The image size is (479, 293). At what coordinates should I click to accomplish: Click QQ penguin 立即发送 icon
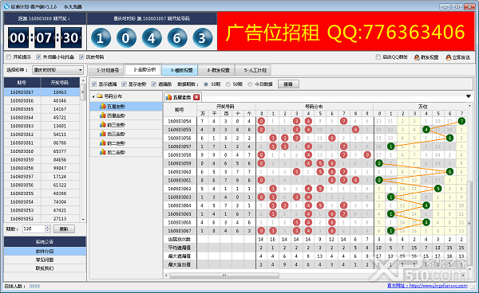click(448, 57)
